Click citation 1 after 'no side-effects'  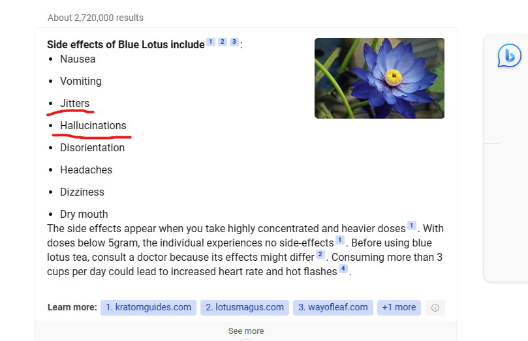(x=340, y=240)
